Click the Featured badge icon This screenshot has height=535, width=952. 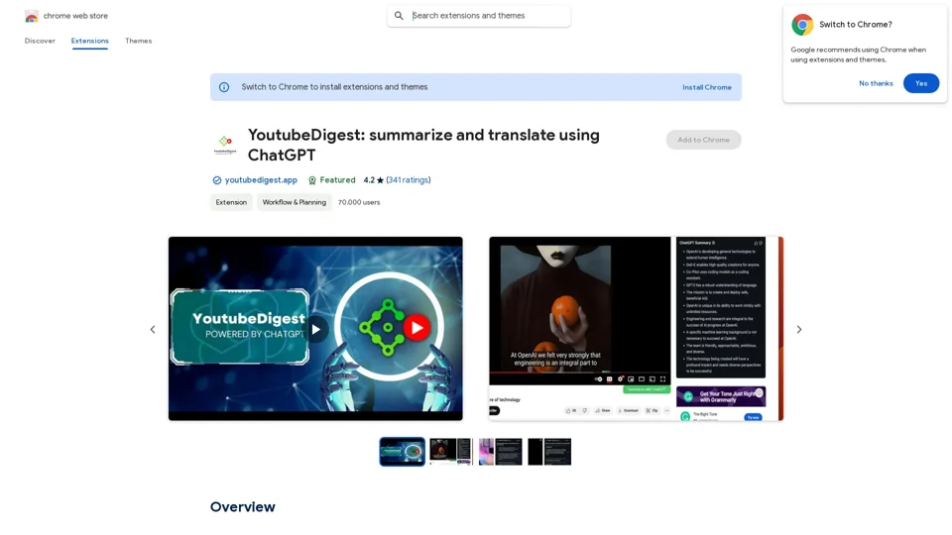[x=312, y=180]
